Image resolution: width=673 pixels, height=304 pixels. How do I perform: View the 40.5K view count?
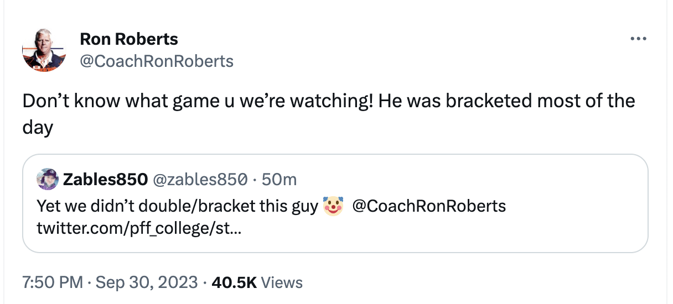[233, 282]
